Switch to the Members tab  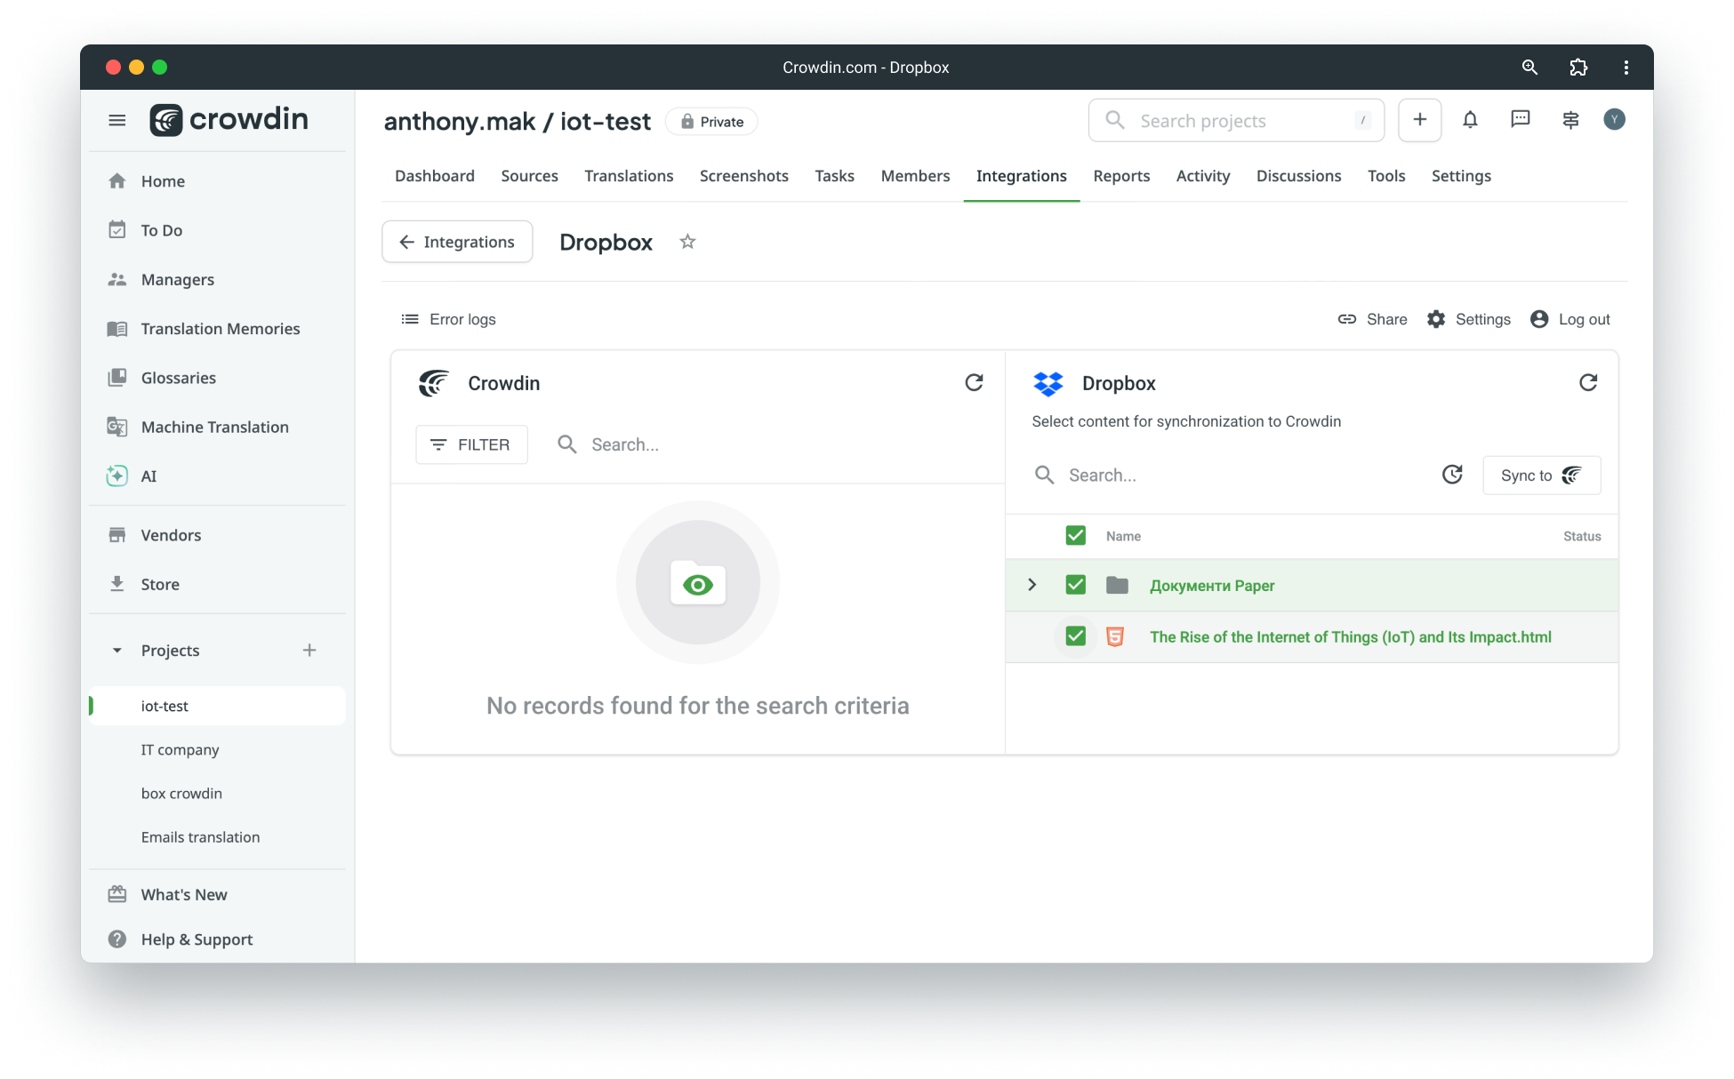point(915,176)
